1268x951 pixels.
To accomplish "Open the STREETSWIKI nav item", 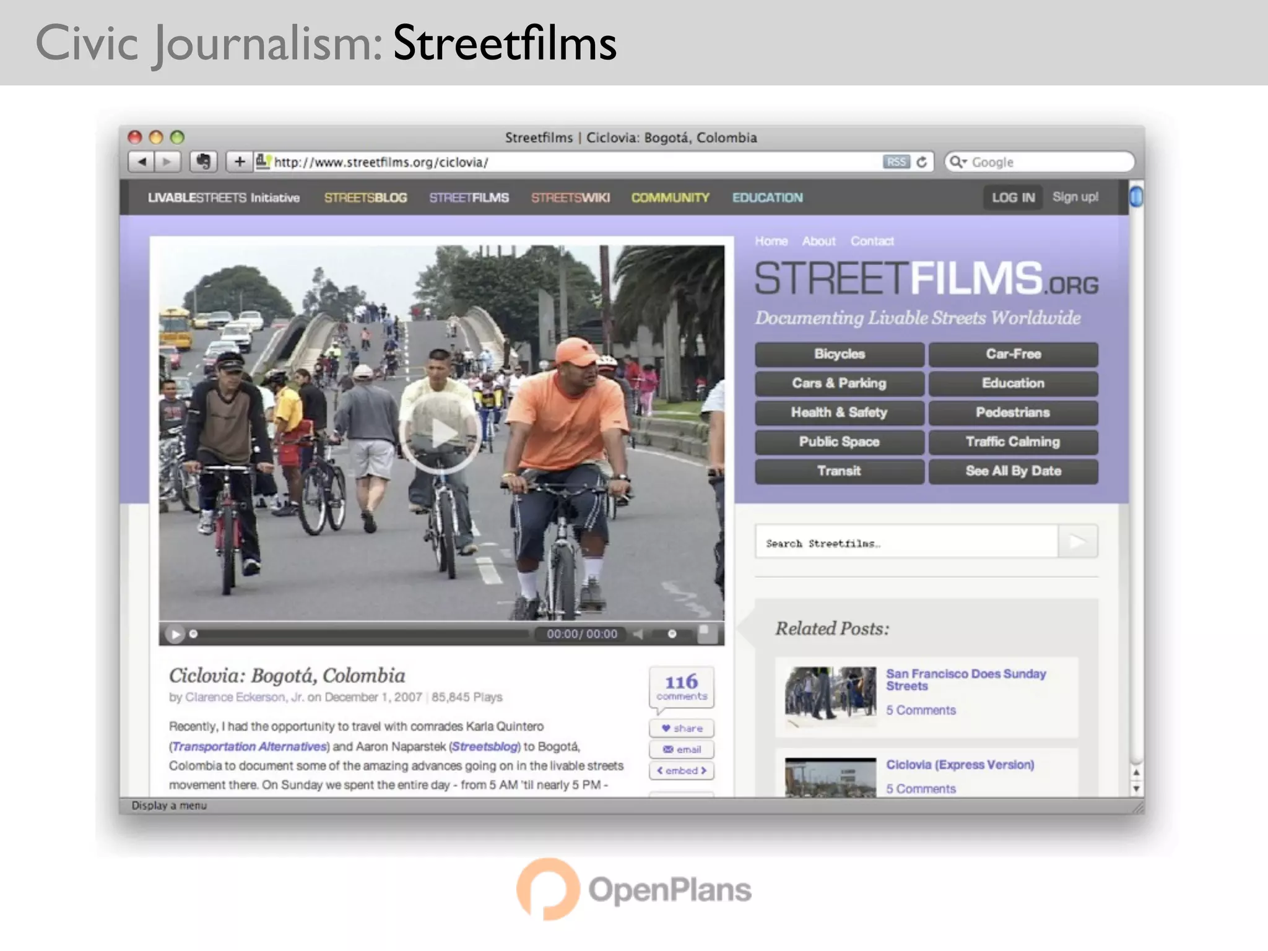I will coord(570,198).
